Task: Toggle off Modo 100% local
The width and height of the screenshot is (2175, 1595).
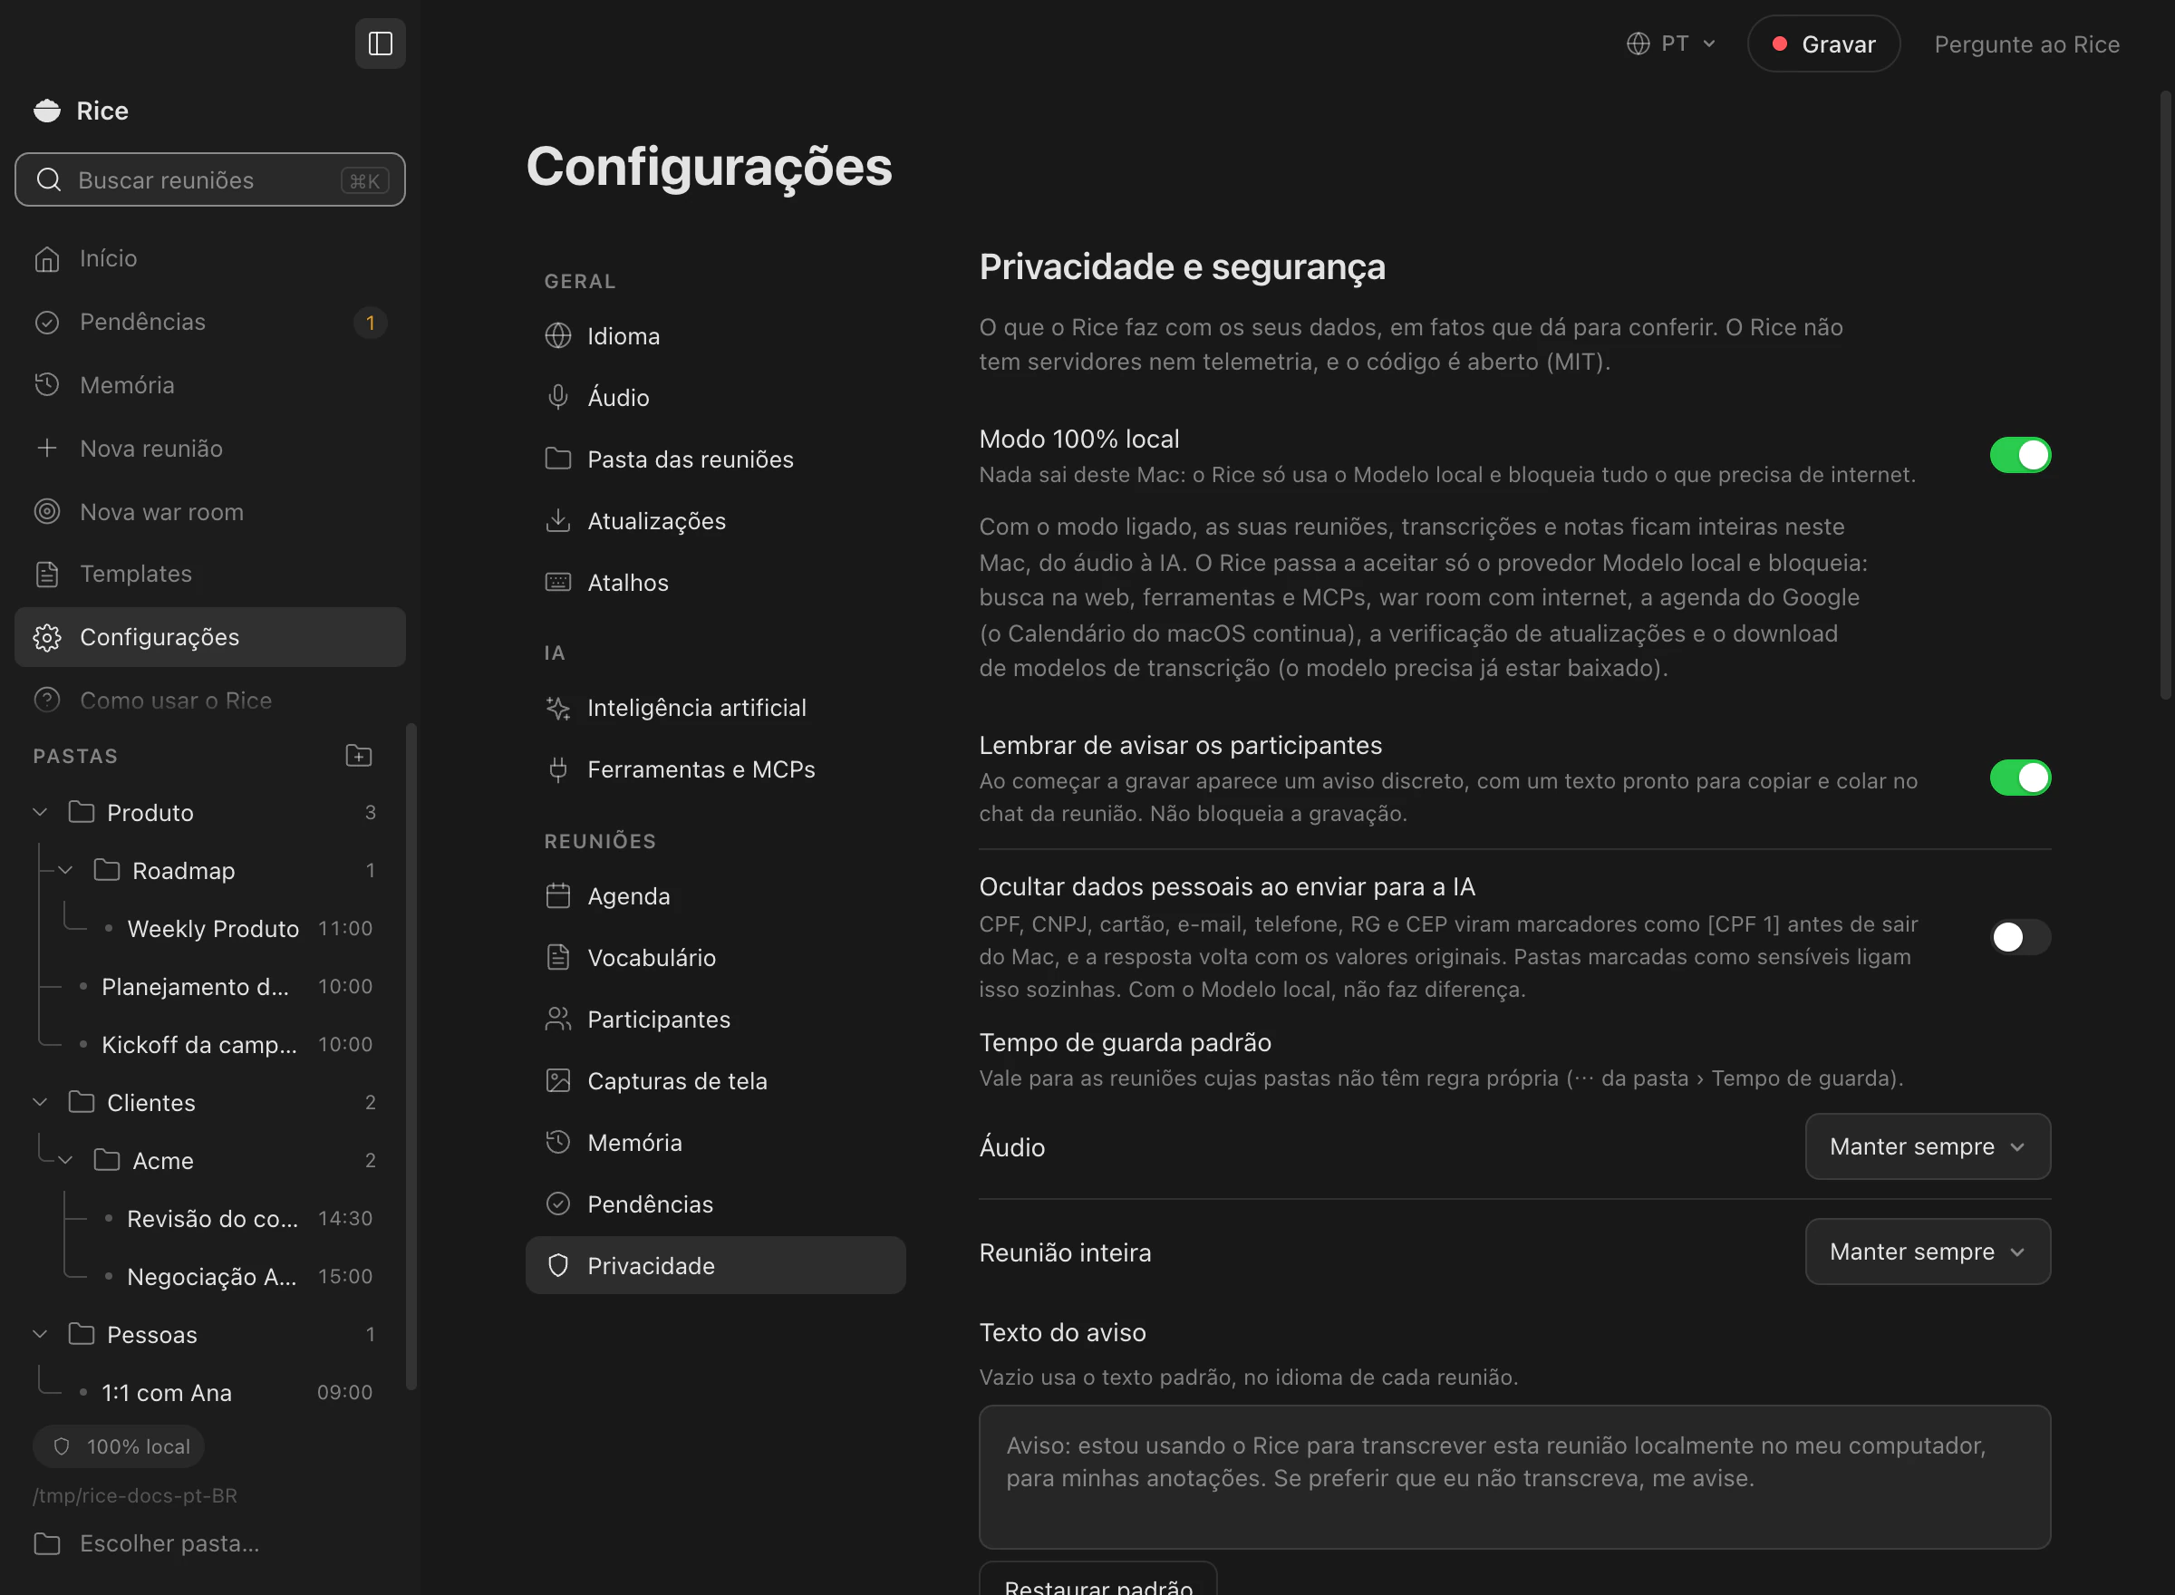Action: click(2019, 455)
